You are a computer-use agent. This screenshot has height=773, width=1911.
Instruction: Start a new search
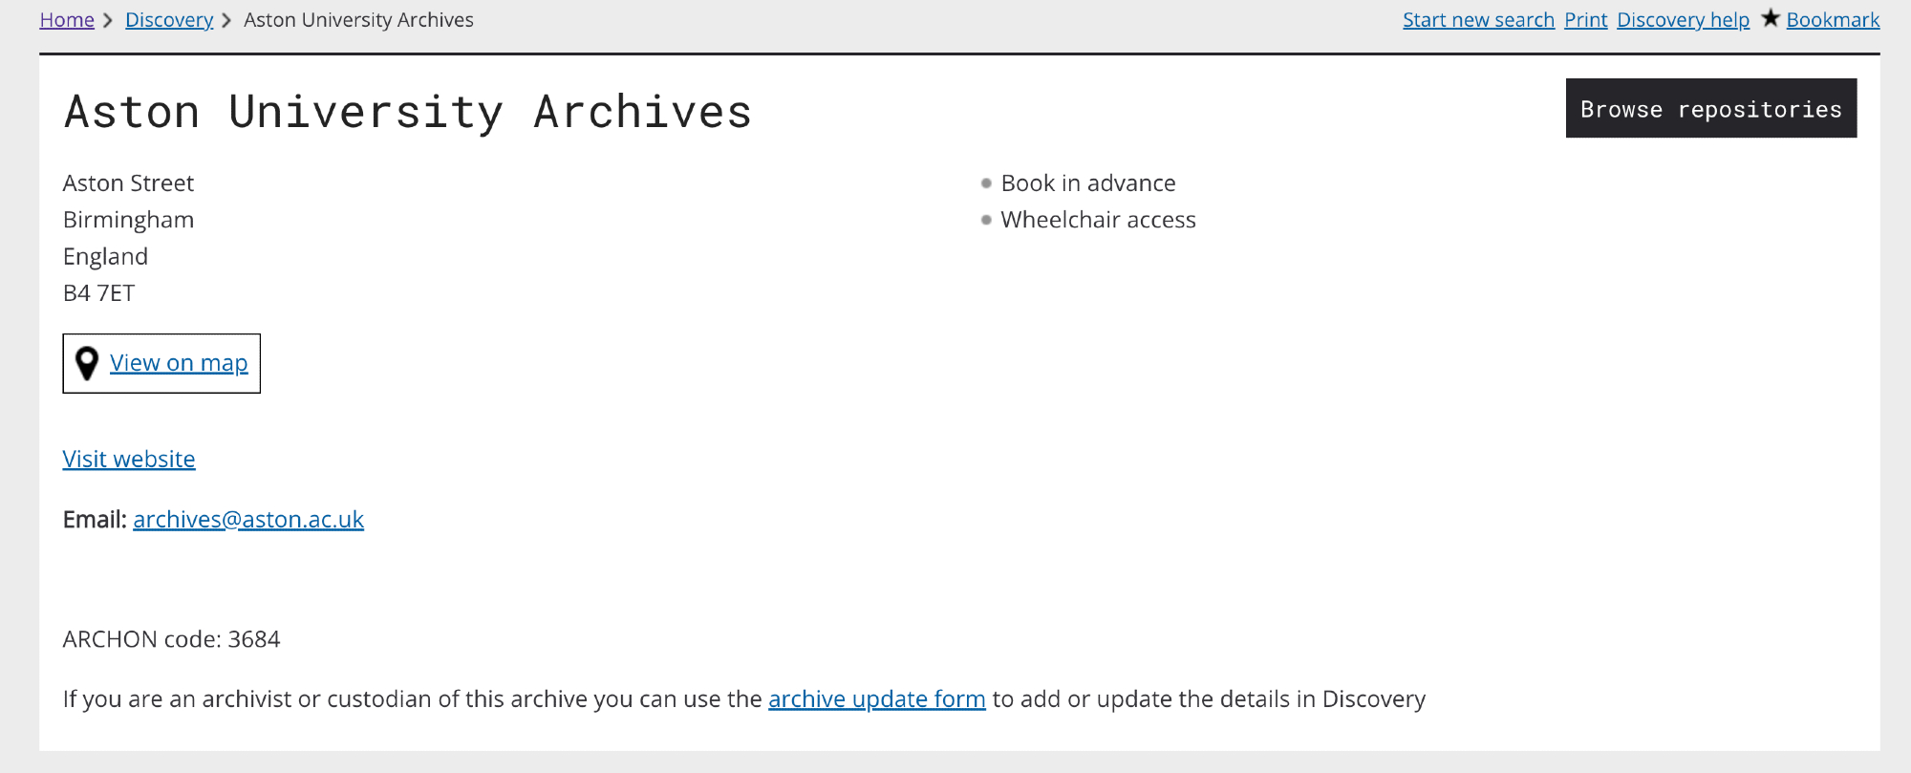click(1478, 20)
